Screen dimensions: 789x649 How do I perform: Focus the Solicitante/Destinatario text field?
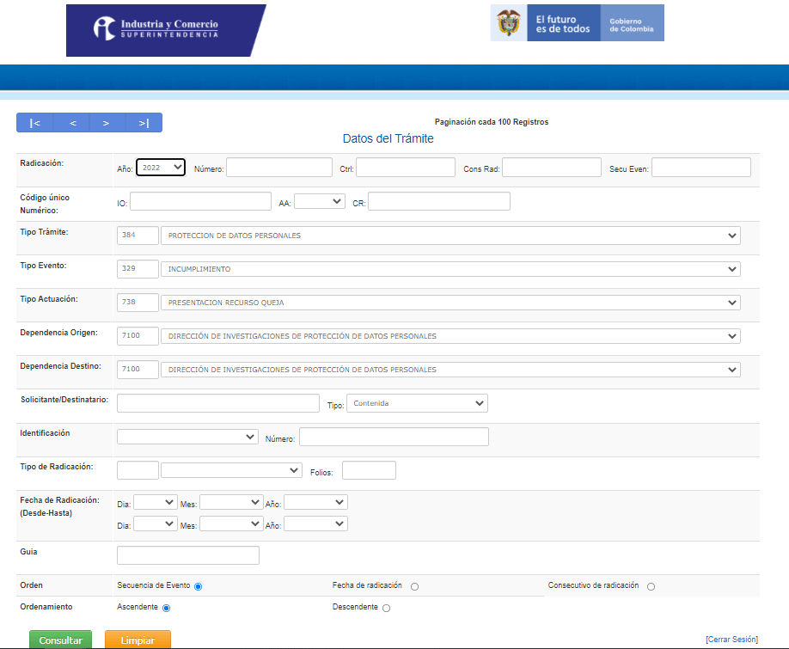click(218, 403)
